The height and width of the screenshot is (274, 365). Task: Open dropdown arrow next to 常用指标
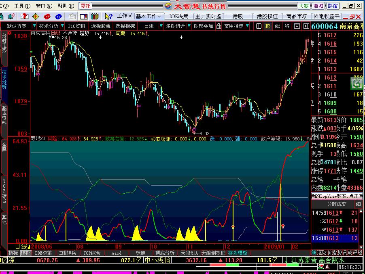[x=247, y=26]
